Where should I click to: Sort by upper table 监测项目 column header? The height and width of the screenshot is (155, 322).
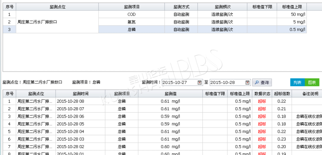pos(131,7)
